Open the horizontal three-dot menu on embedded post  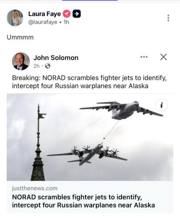144,57
